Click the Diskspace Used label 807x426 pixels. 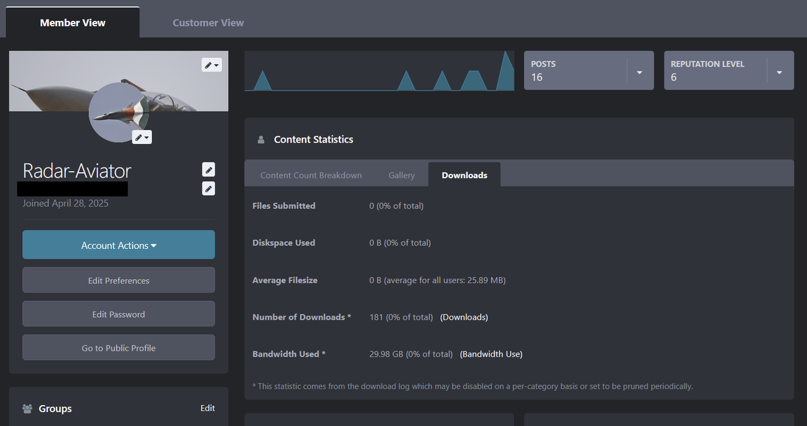point(284,243)
